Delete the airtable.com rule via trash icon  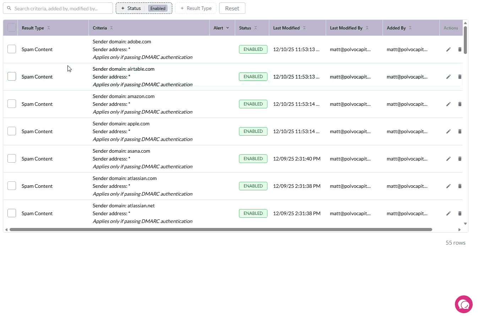click(460, 77)
